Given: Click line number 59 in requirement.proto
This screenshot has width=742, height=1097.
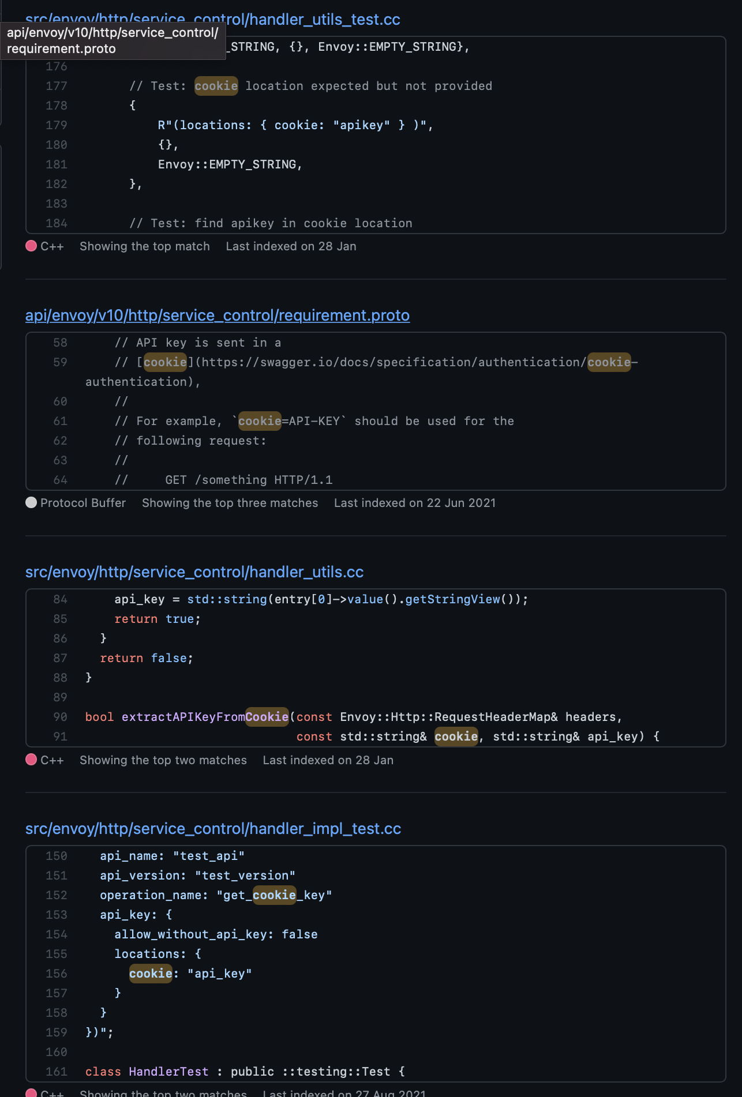Looking at the screenshot, I should click(60, 362).
